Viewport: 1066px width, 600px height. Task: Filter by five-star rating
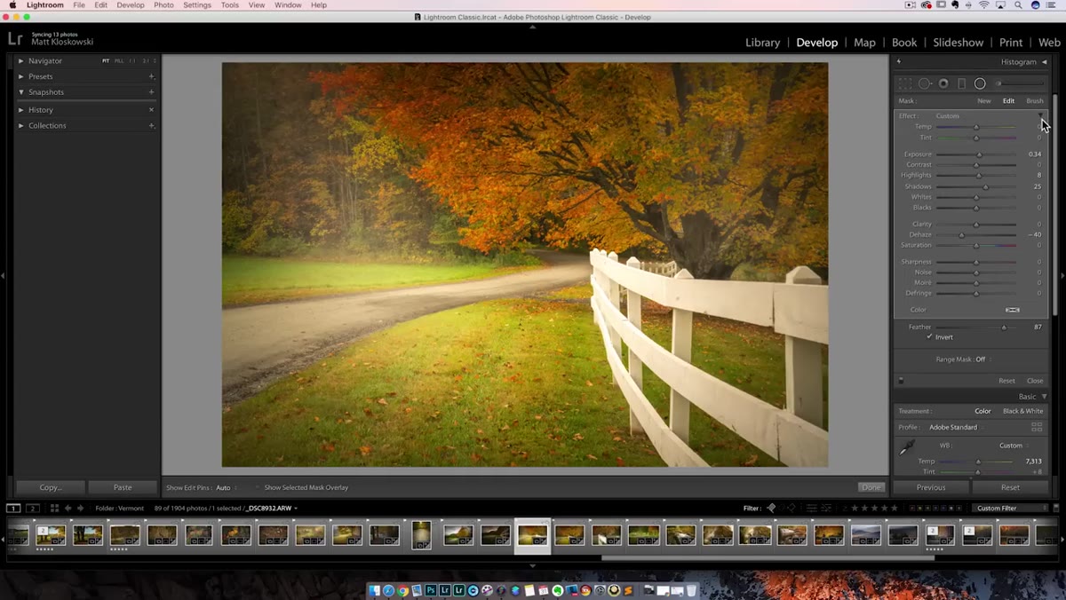[895, 509]
